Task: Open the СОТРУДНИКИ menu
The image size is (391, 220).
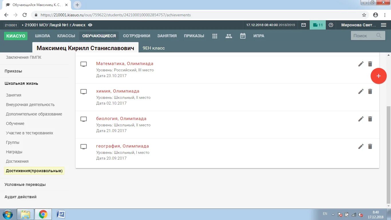Action: pyautogui.click(x=137, y=36)
